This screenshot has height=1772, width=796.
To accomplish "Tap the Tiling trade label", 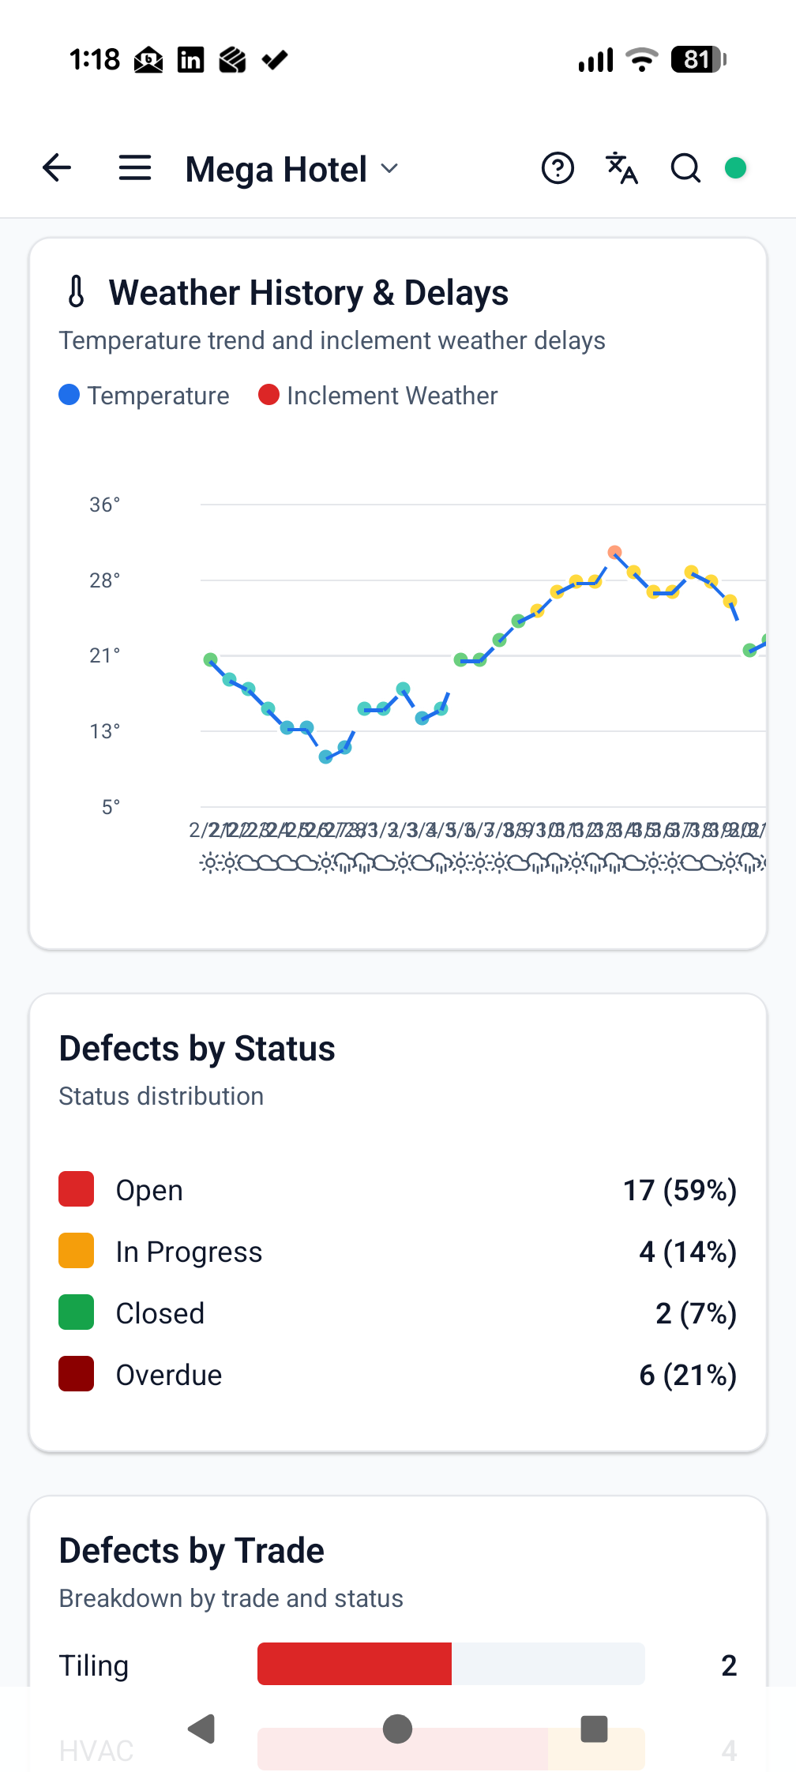I will coord(94,1665).
